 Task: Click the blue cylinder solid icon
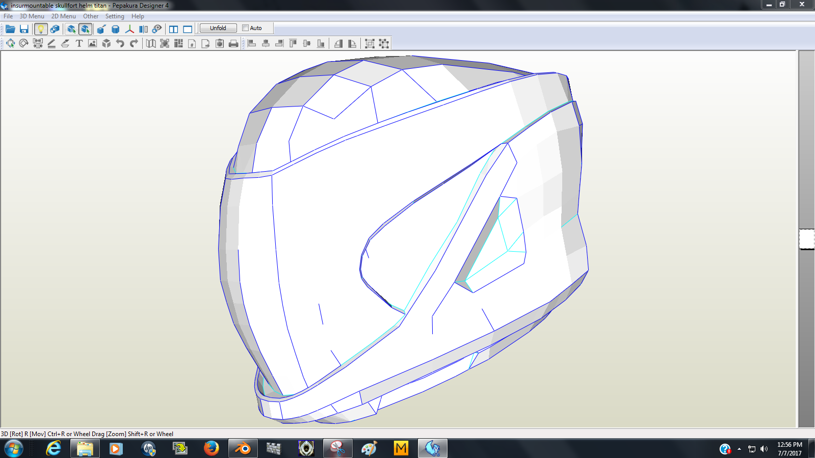coord(116,29)
